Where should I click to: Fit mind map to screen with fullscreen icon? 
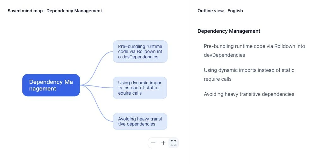(173, 143)
